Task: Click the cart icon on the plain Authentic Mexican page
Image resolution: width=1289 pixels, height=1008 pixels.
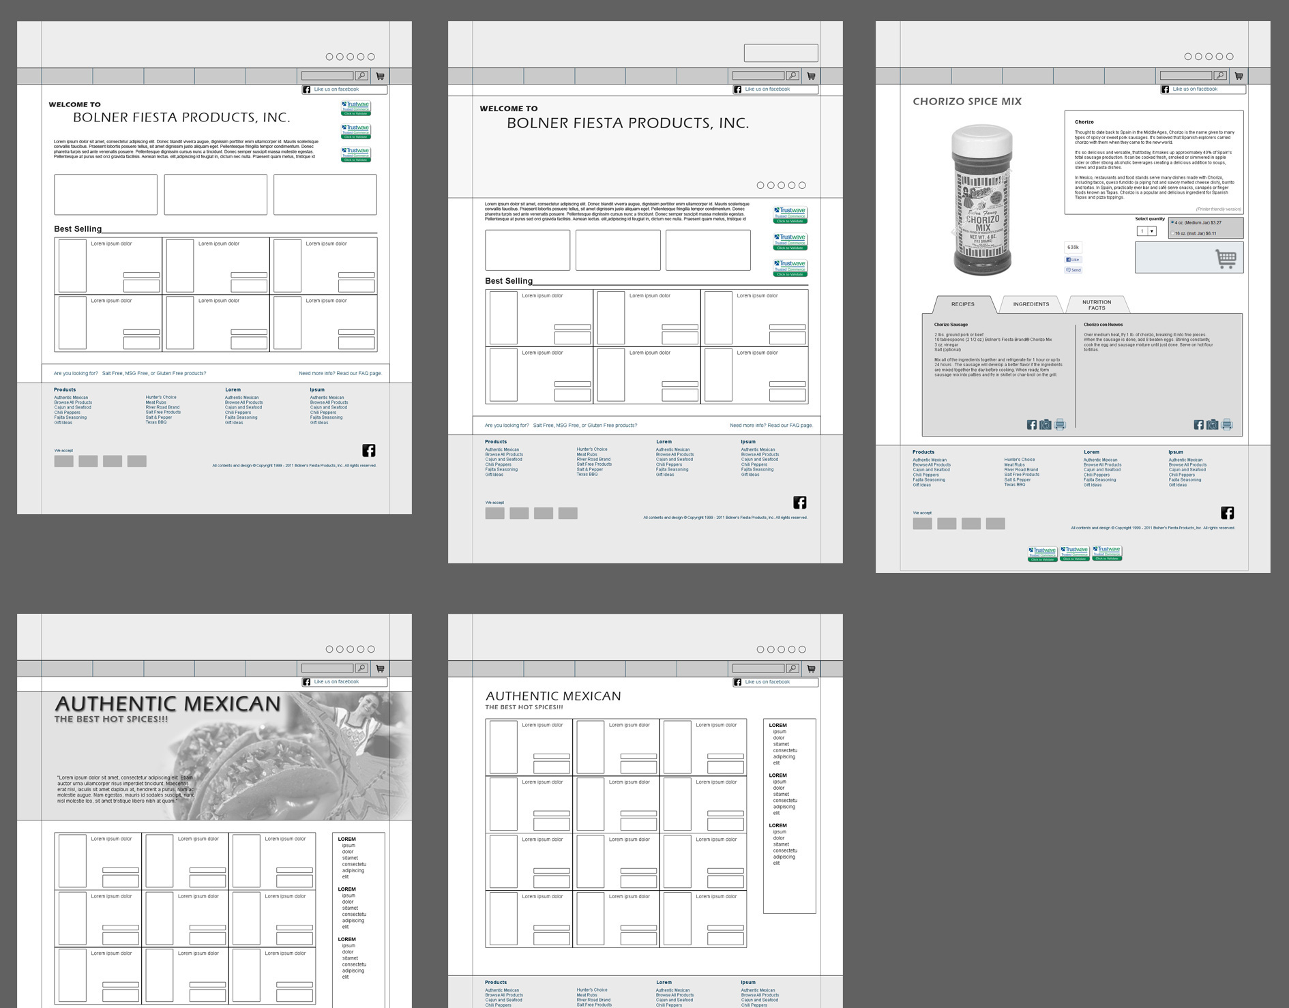Action: click(x=811, y=668)
